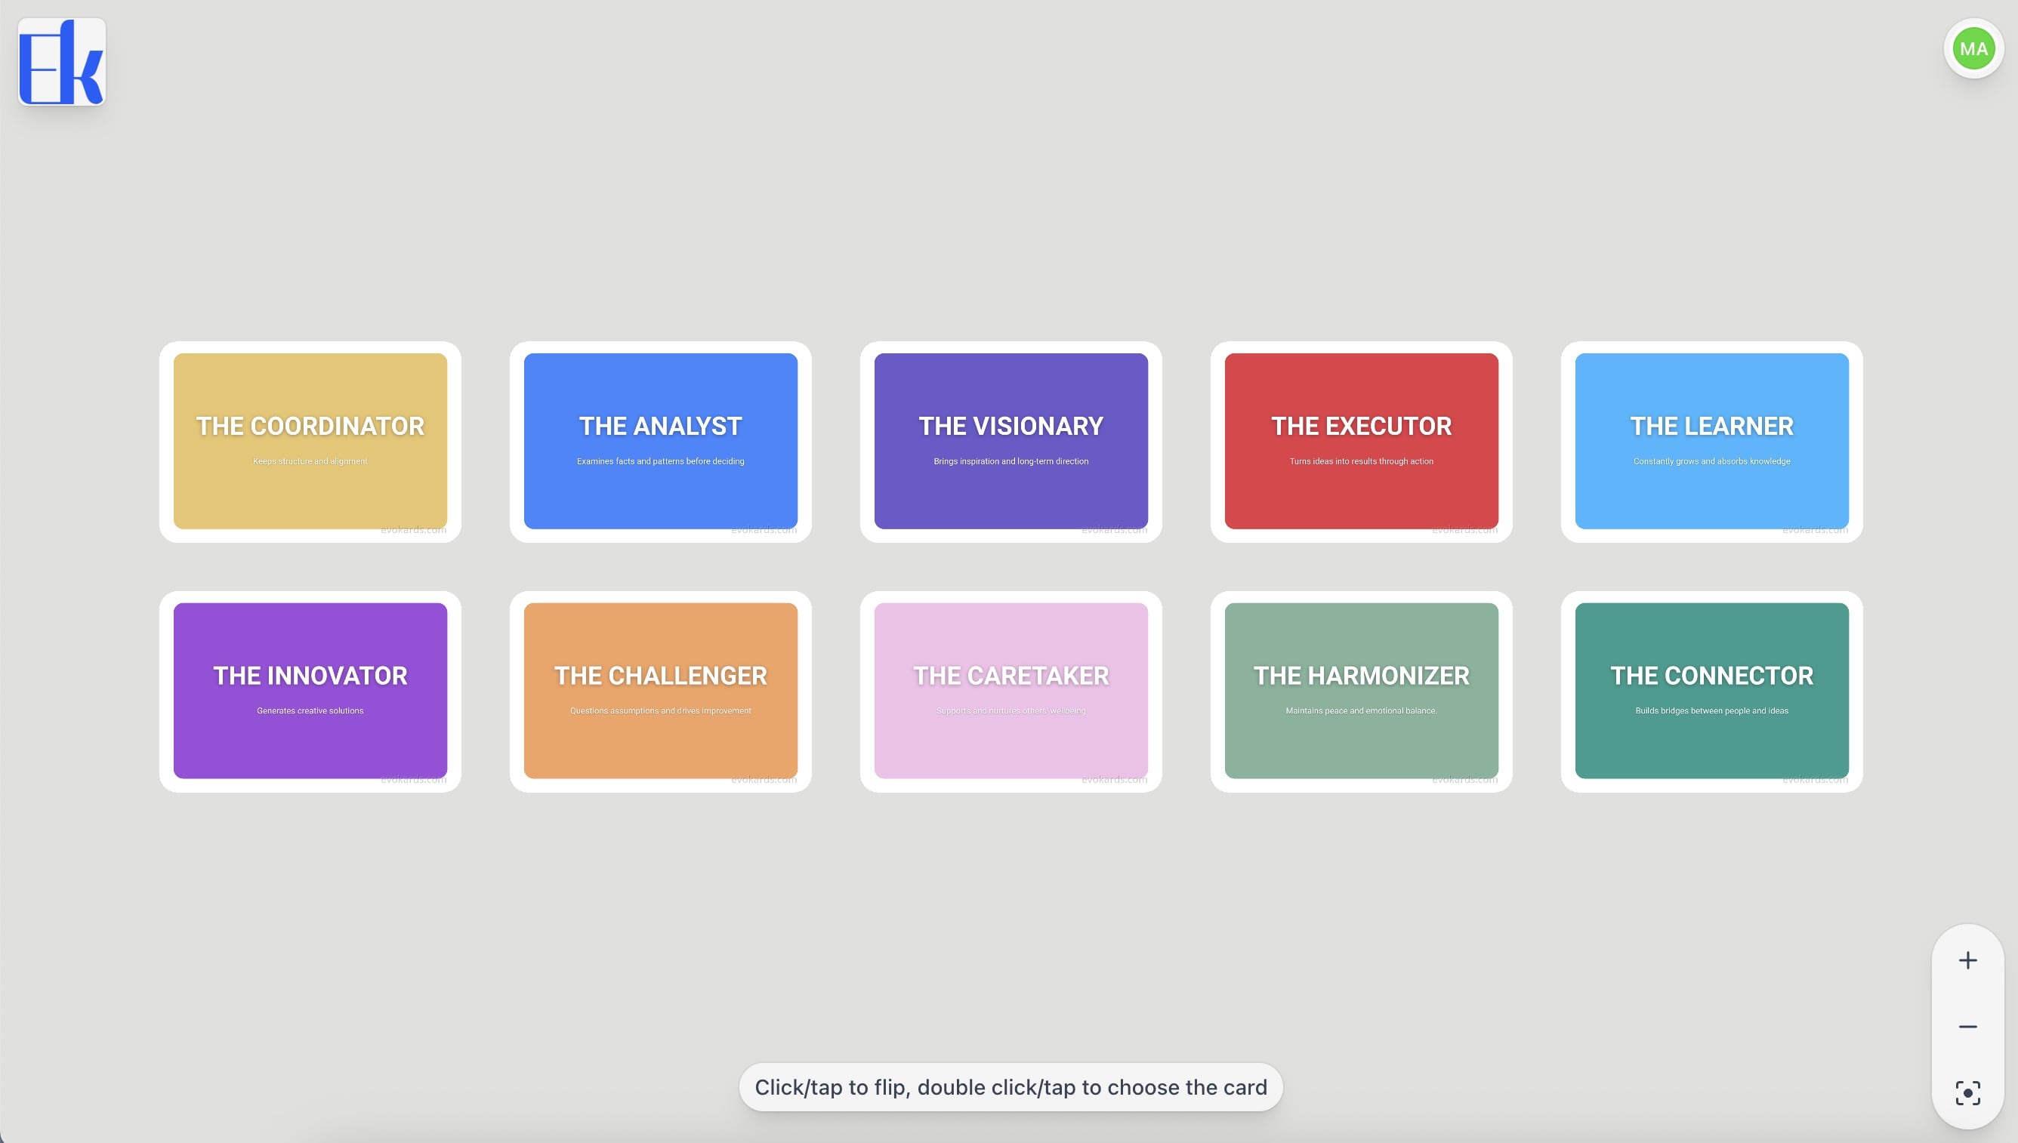This screenshot has width=2018, height=1143.
Task: Flip The Analyst card
Action: (660, 440)
